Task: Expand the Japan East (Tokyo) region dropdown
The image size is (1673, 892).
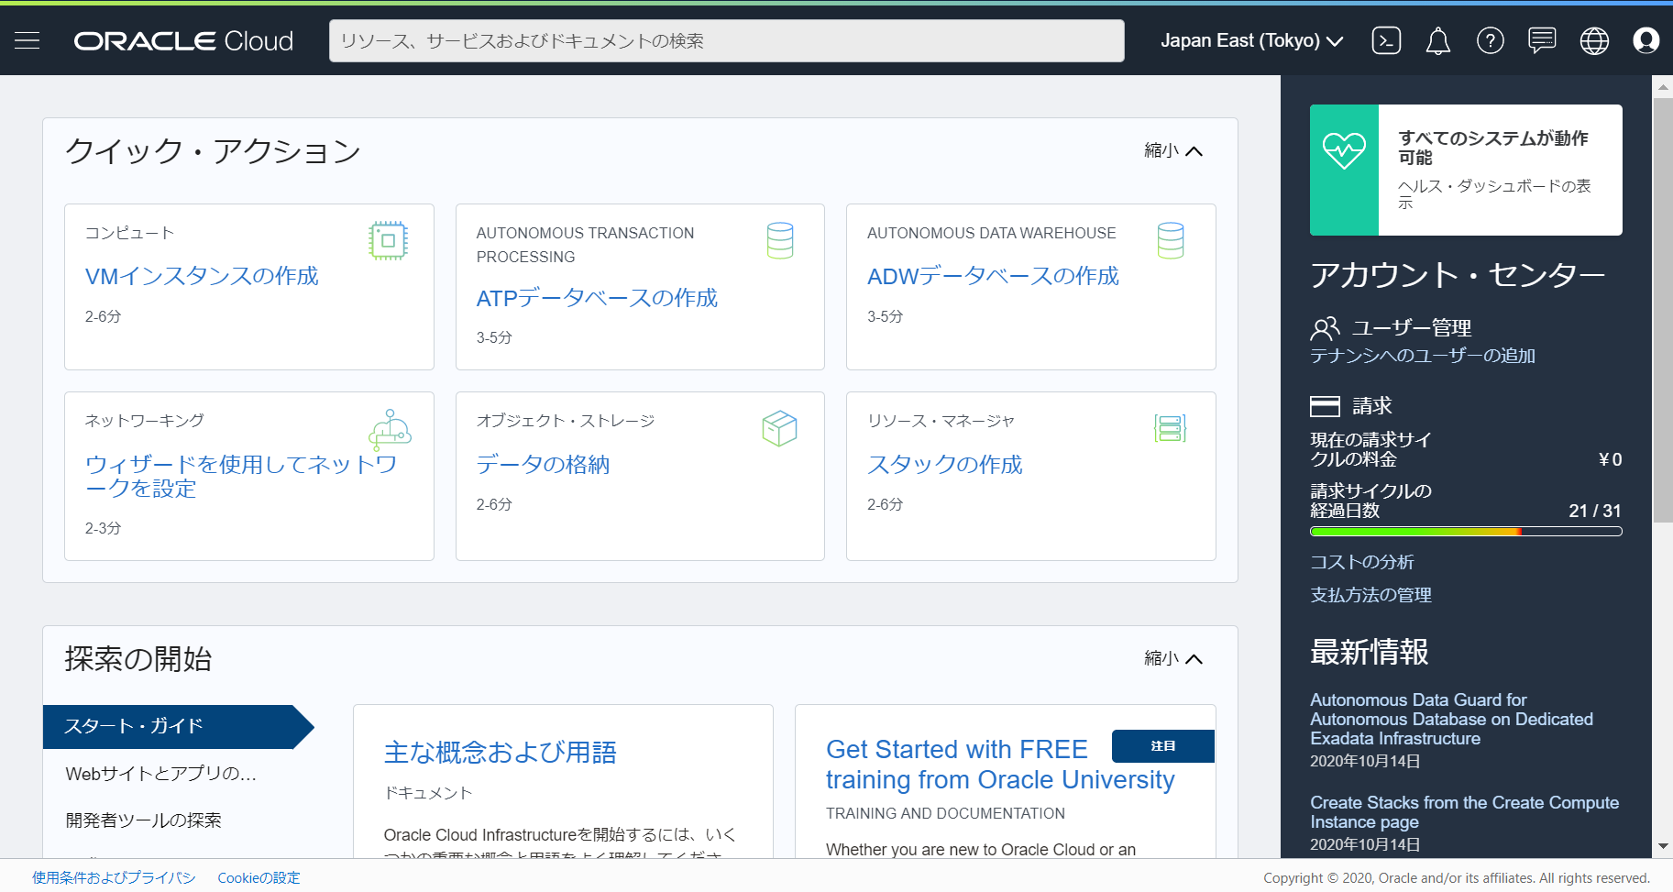Action: tap(1251, 40)
